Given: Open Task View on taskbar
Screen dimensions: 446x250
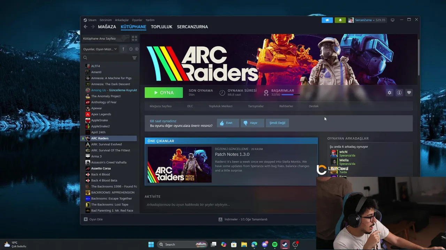Looking at the screenshot, I should (x=214, y=244).
